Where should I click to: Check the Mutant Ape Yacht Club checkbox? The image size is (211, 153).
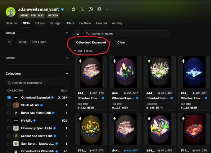tap(9, 136)
